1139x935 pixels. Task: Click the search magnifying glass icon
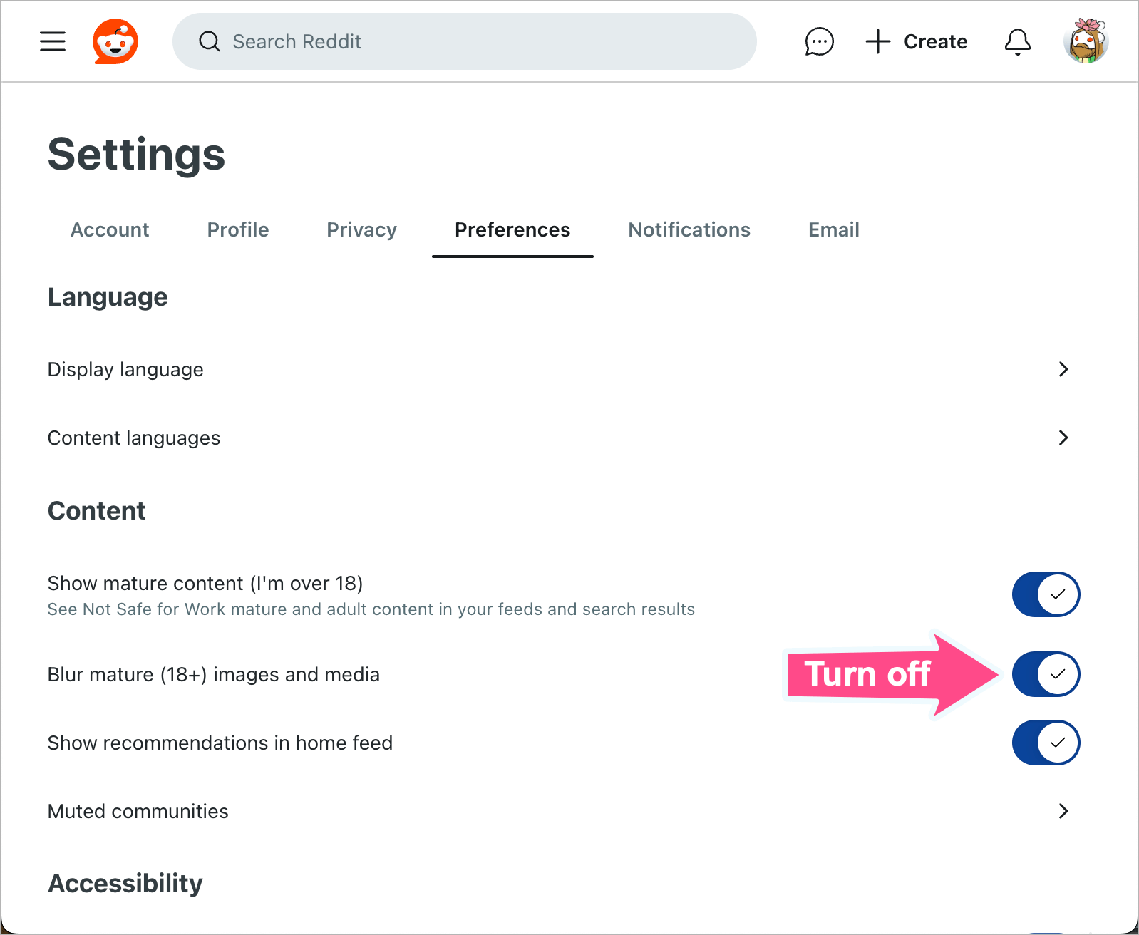(209, 41)
